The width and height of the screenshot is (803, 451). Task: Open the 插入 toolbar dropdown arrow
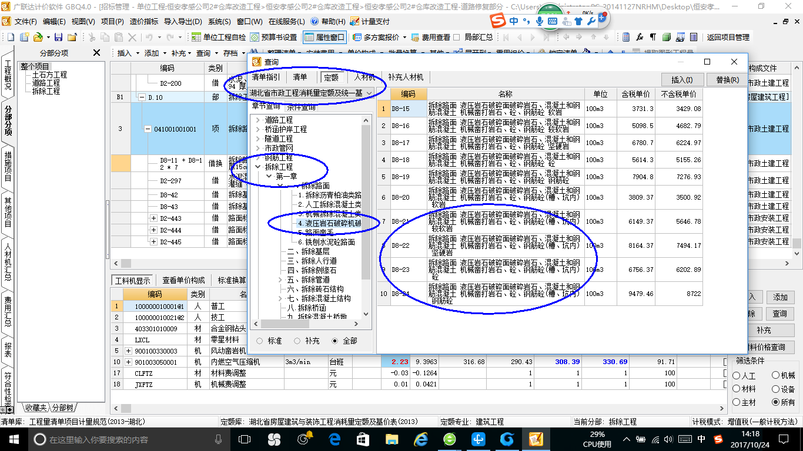[138, 53]
